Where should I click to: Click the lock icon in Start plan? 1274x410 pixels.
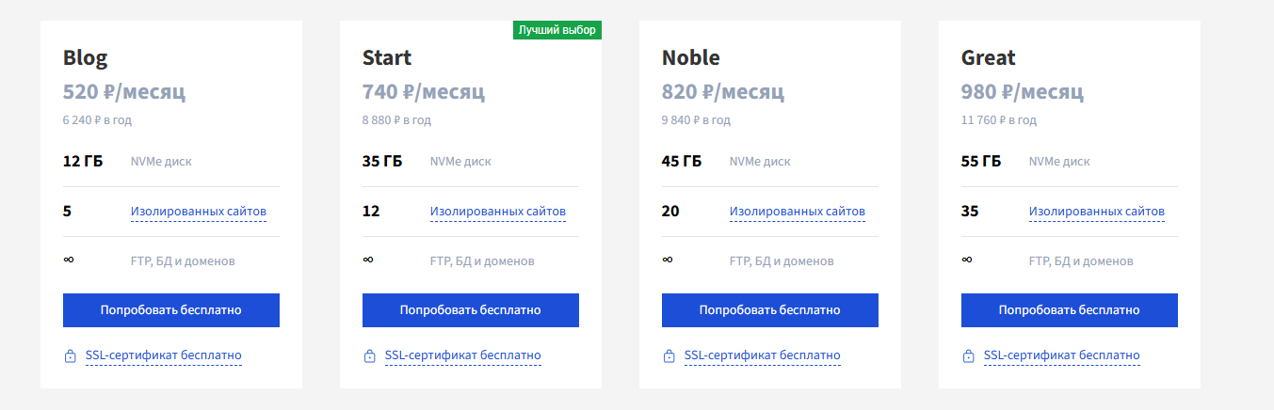369,356
